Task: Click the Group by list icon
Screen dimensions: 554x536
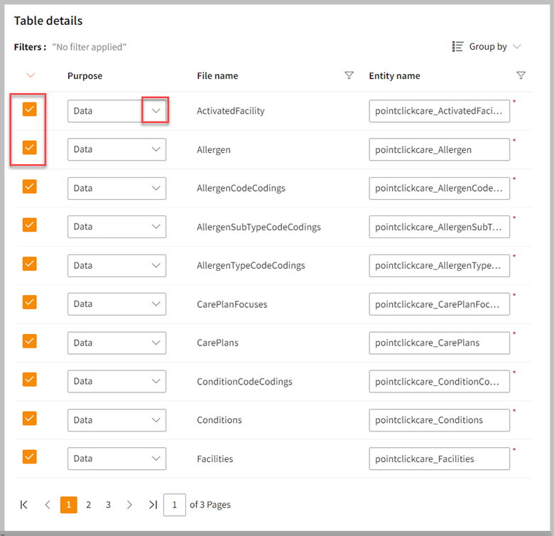Action: [x=458, y=46]
